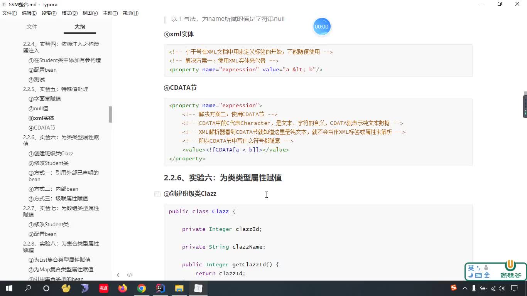Show hidden system tray icons
The image size is (527, 296).
pyautogui.click(x=465, y=288)
